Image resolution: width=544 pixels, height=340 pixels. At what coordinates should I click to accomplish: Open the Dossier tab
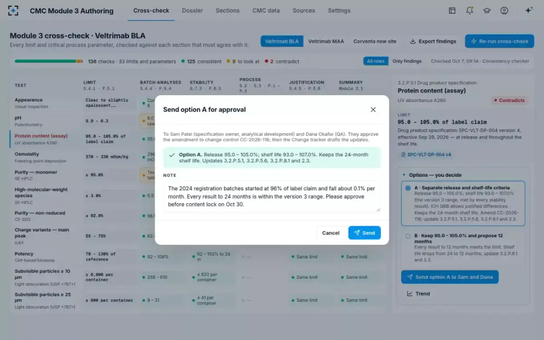(x=192, y=10)
